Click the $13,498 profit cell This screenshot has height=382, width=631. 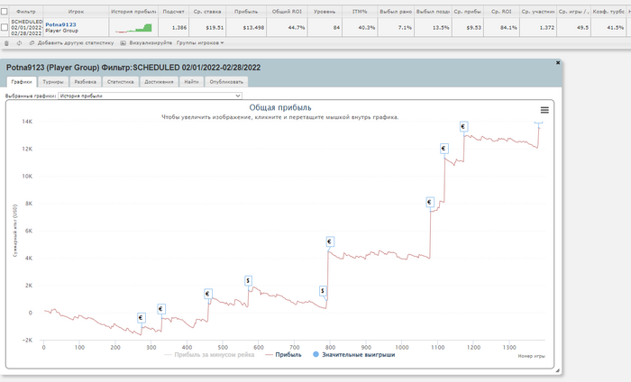click(x=246, y=28)
